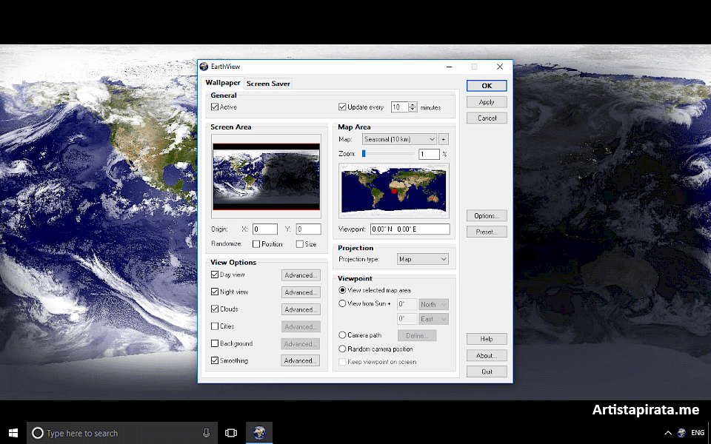This screenshot has width=711, height=444.
Task: Click the Windows Start button
Action: point(13,432)
